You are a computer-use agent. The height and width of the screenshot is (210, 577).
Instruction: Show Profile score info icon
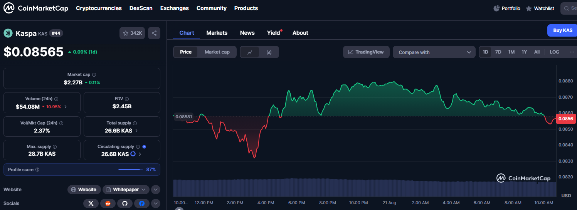click(37, 170)
